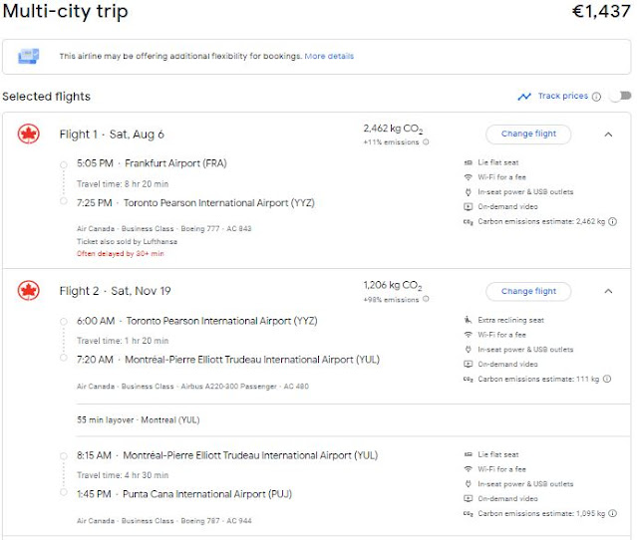Screen dimensions: 637x540
Task: Click Flight 2 emissions info icon
Action: [426, 300]
